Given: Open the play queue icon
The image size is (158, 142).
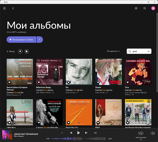Looking at the screenshot, I should coord(95,133).
